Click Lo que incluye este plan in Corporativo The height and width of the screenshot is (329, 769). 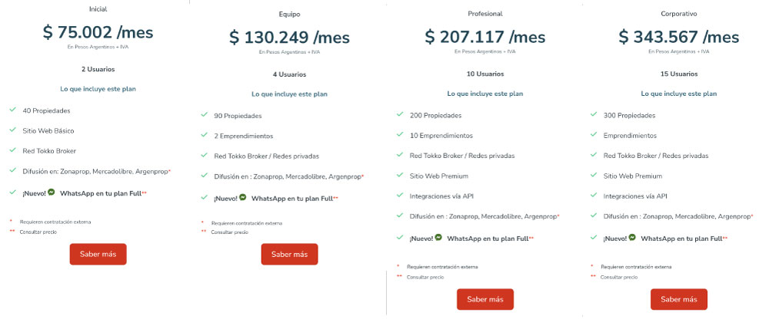pyautogui.click(x=679, y=94)
